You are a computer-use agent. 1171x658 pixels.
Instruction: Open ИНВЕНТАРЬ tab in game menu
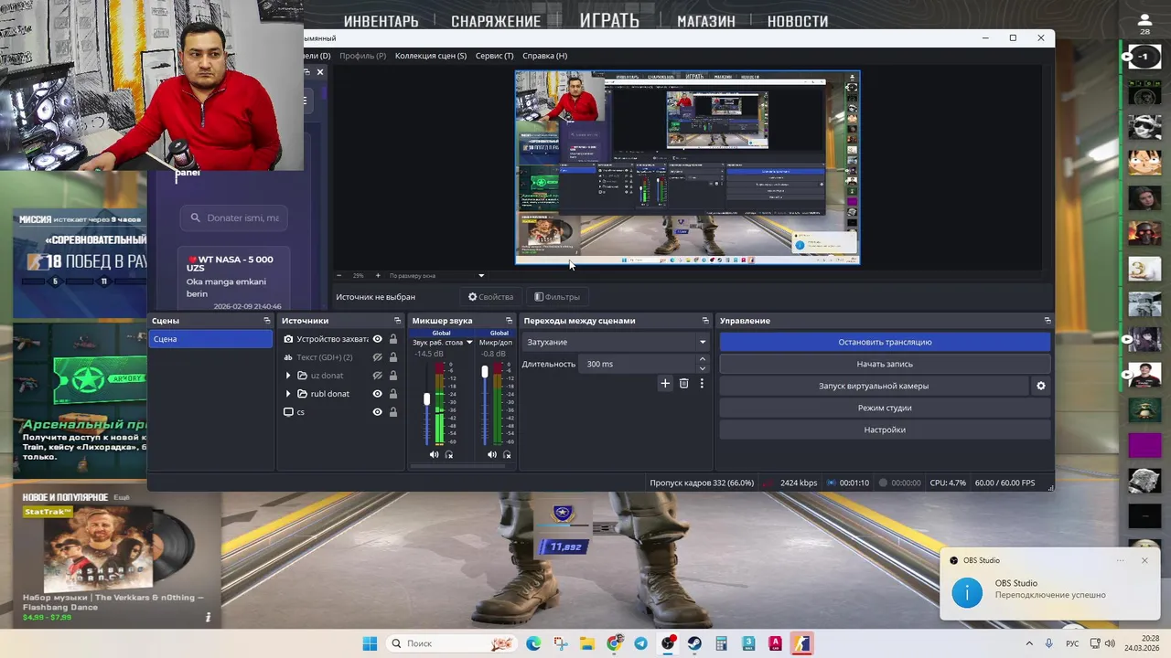coord(381,21)
